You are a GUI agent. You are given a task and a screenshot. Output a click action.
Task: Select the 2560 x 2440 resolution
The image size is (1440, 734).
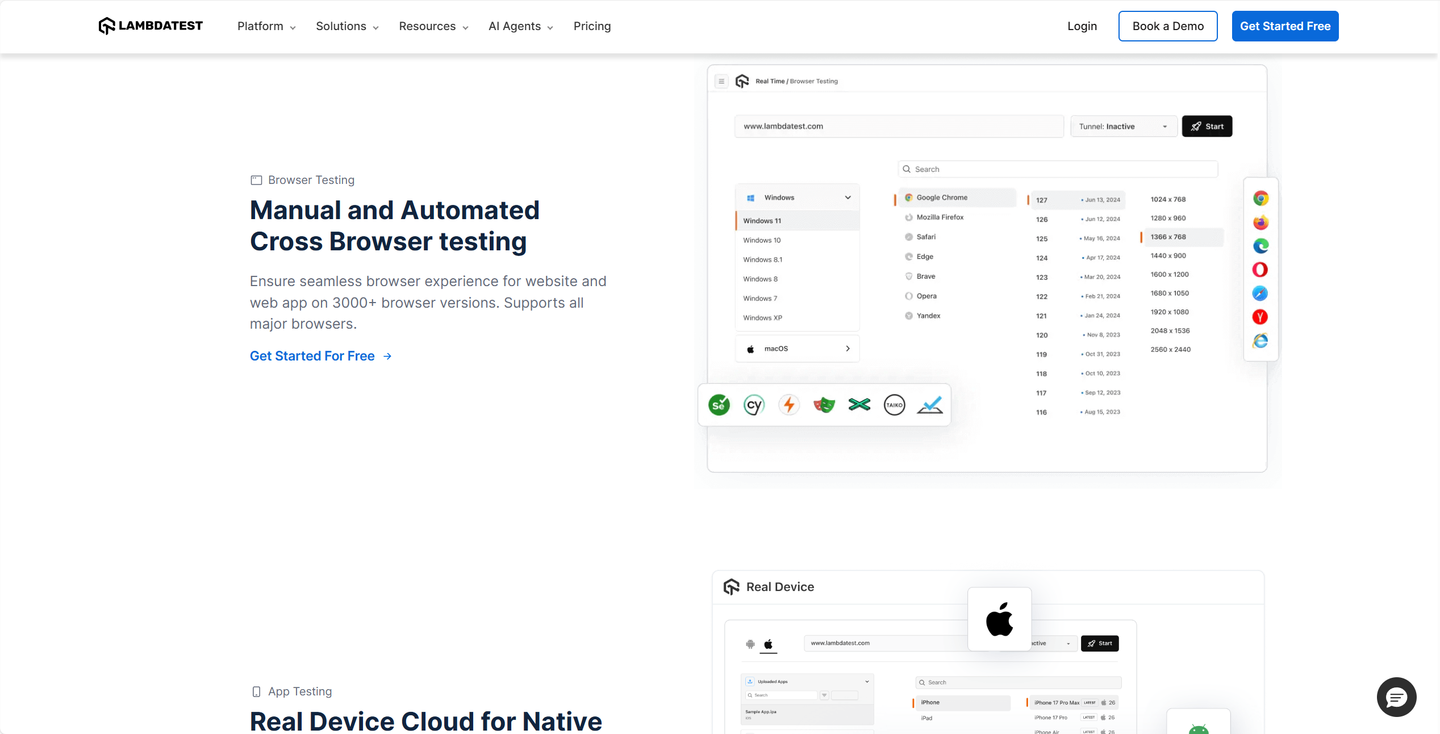tap(1170, 349)
